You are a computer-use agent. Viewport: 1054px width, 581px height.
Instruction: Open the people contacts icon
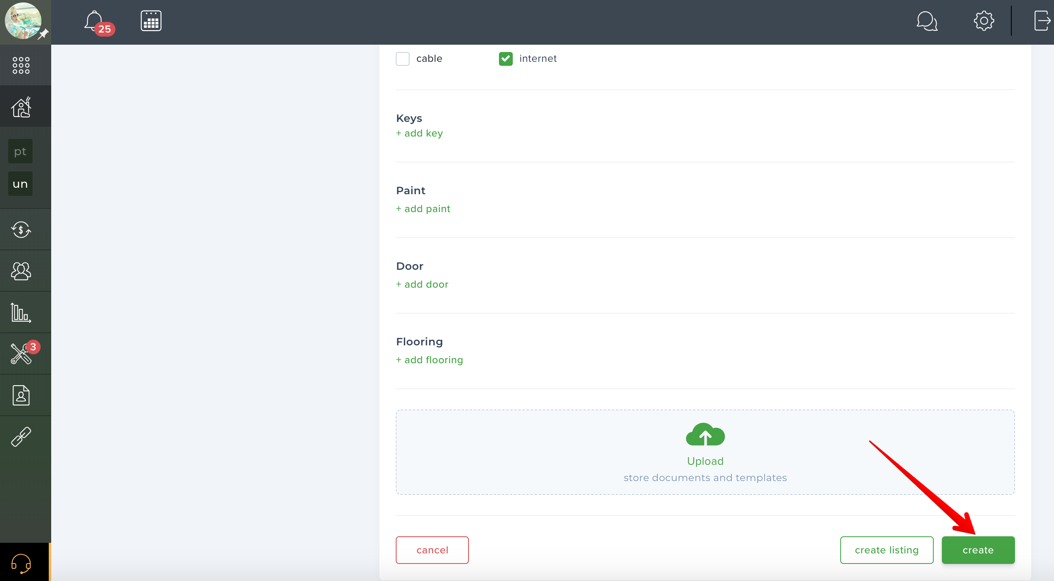pos(21,271)
